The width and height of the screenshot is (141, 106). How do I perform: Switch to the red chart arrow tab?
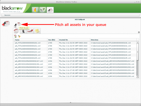click(x=30, y=31)
